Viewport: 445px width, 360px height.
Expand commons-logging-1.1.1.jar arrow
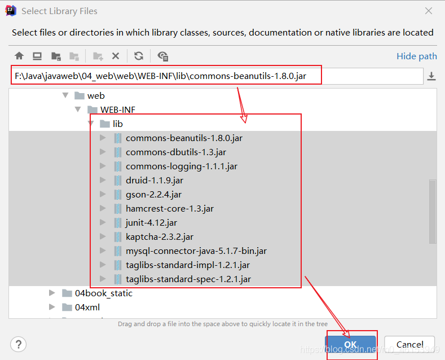[103, 166]
